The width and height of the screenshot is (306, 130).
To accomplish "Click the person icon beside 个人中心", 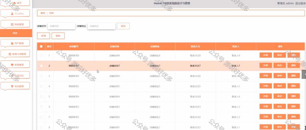I will 12,14.
